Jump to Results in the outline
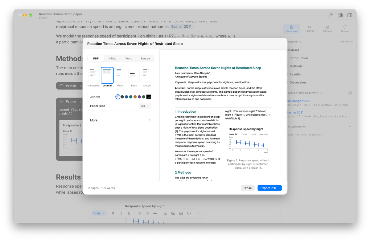 pyautogui.click(x=295, y=74)
